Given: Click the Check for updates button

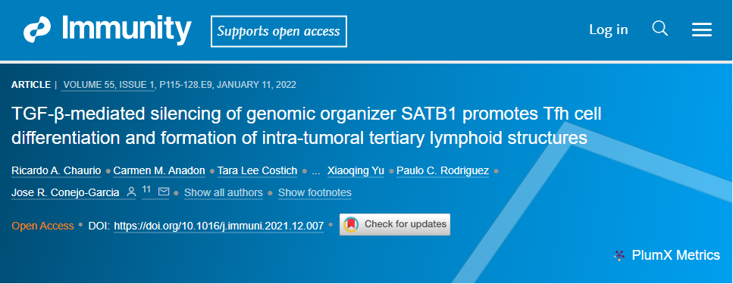Looking at the screenshot, I should tap(395, 224).
